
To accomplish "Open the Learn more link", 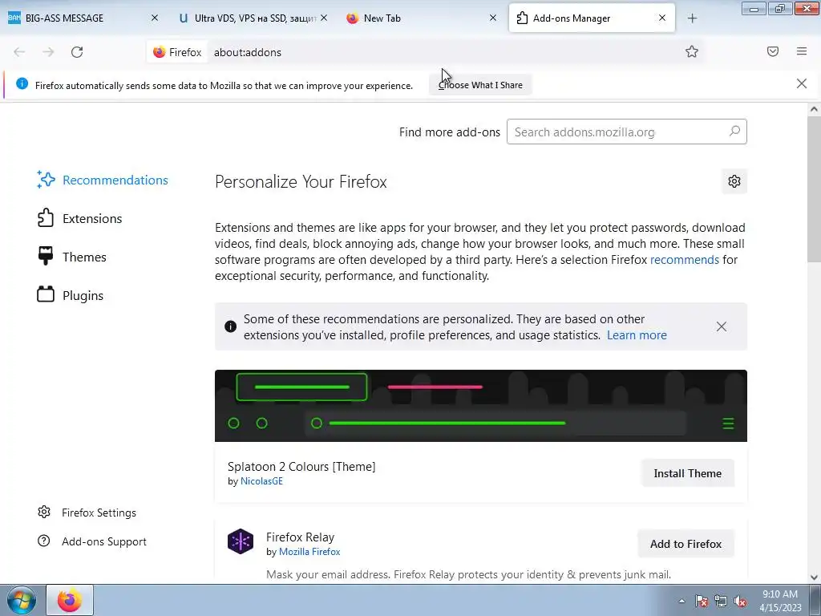I will [x=637, y=335].
